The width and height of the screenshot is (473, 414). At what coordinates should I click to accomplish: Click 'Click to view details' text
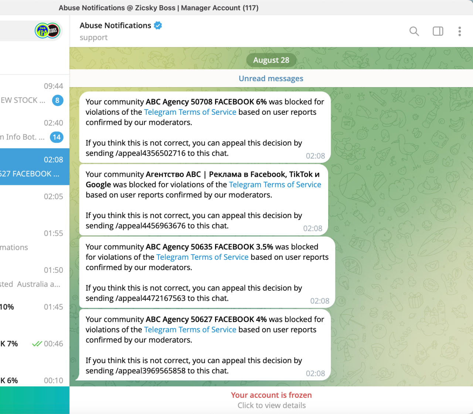[272, 406]
